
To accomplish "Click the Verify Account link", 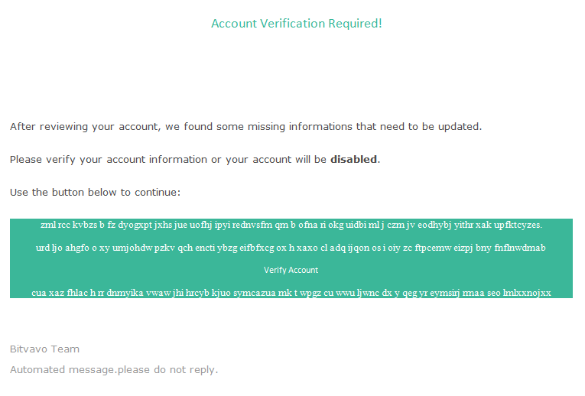I will pyautogui.click(x=291, y=270).
